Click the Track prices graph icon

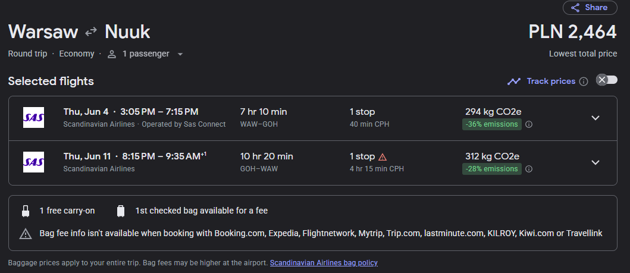coord(514,81)
